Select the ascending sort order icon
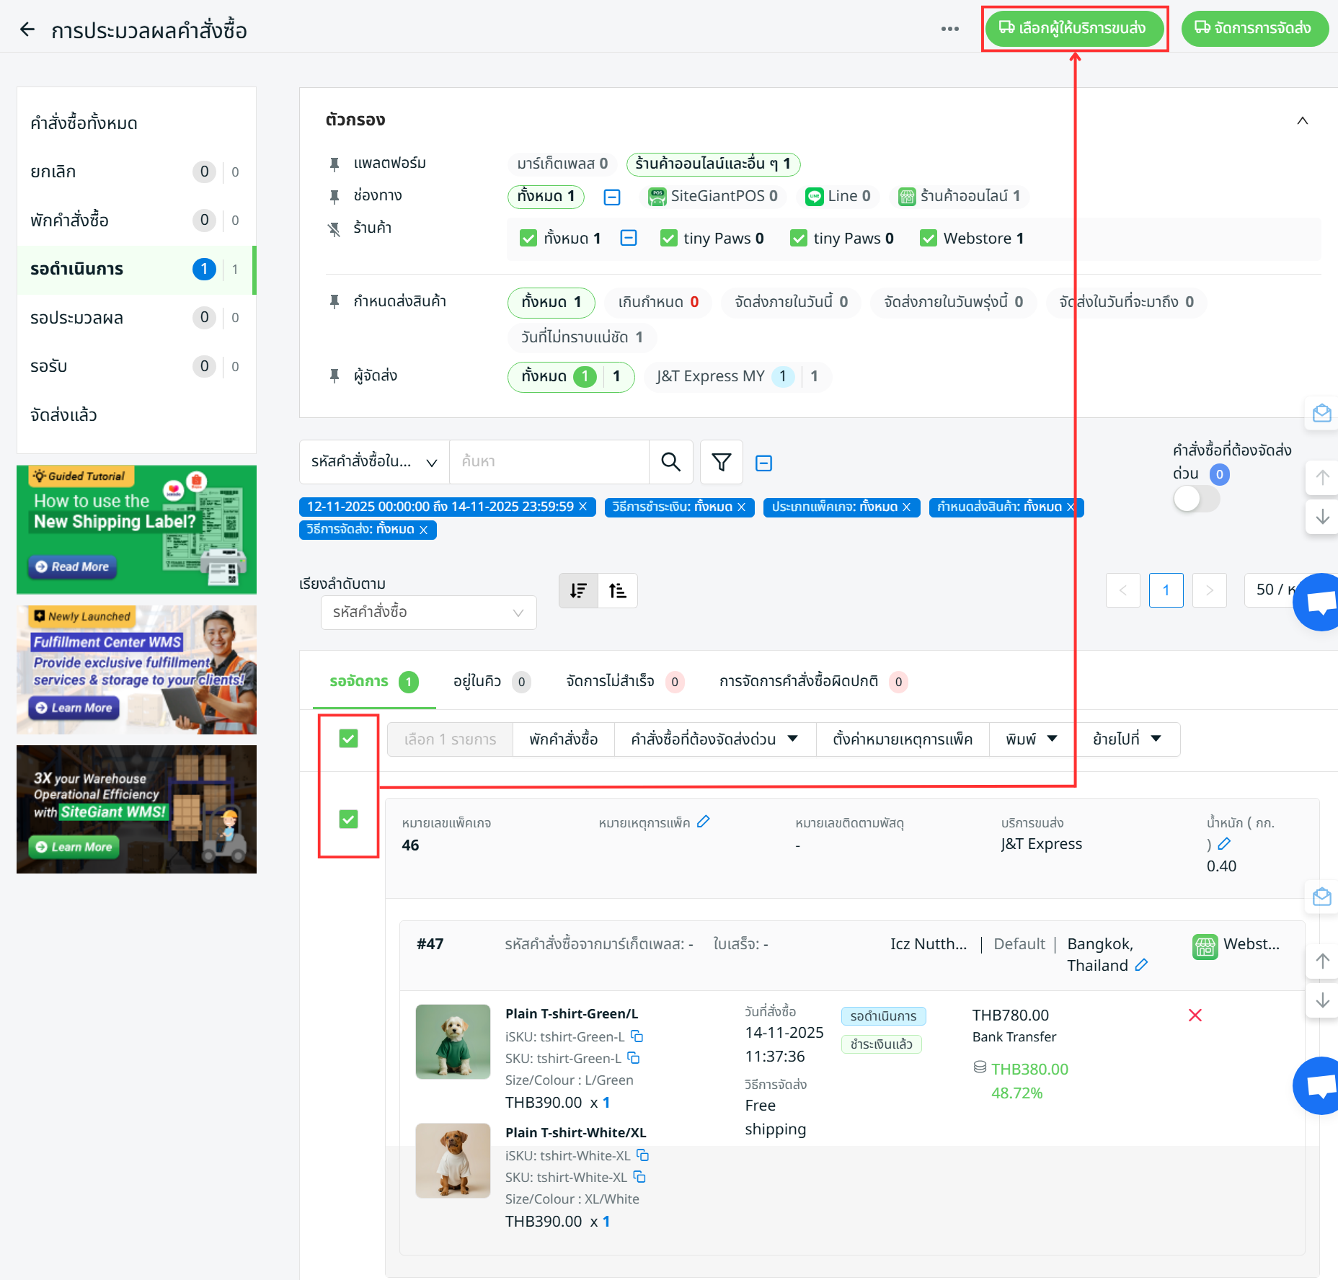1338x1280 pixels. click(x=618, y=591)
